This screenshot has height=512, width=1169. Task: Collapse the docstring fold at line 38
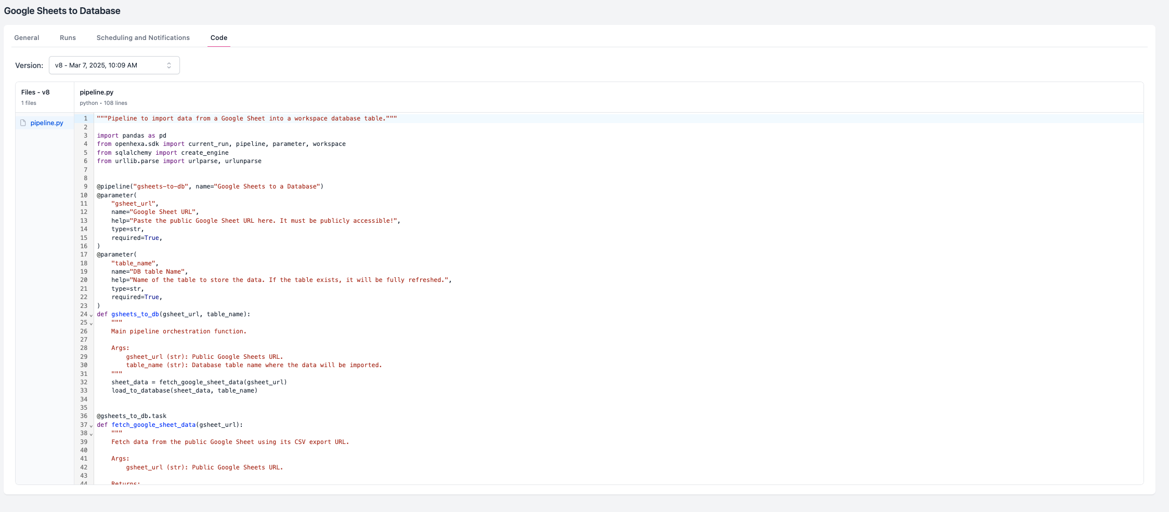90,434
